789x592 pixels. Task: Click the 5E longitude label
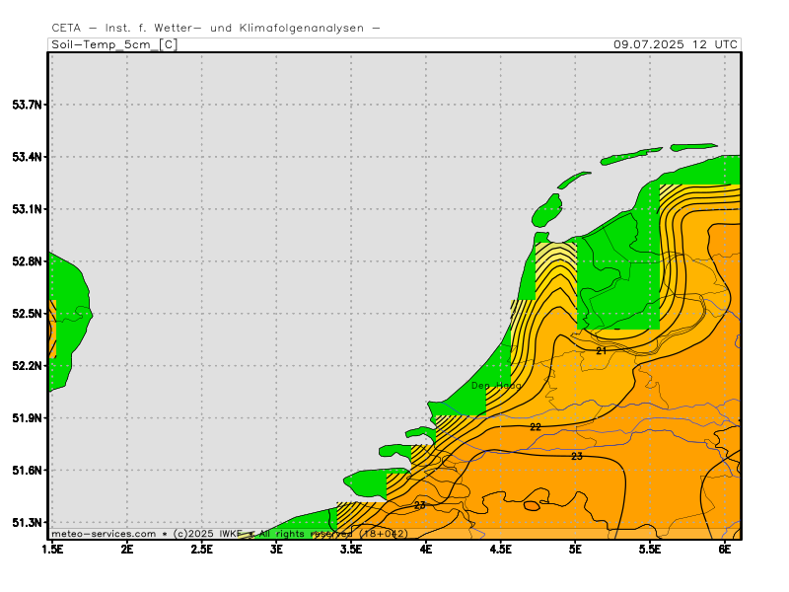[575, 550]
